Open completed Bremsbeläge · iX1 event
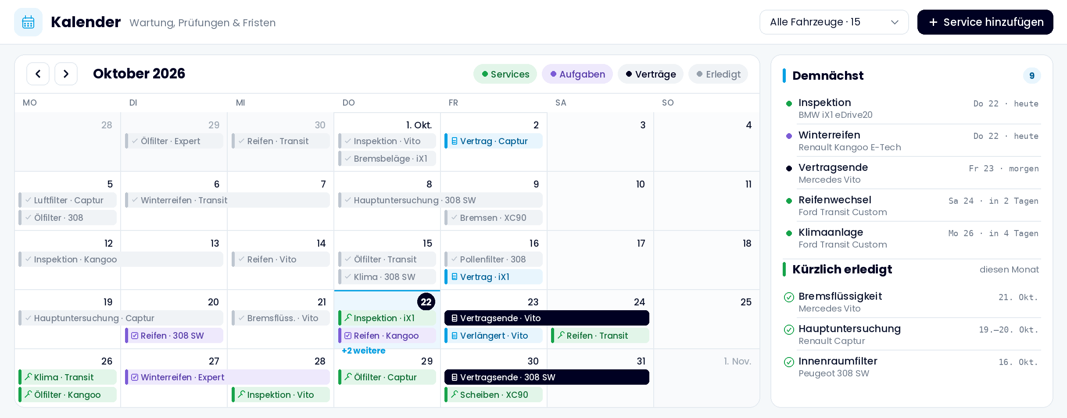Screen dimensions: 1067x418 (387, 159)
